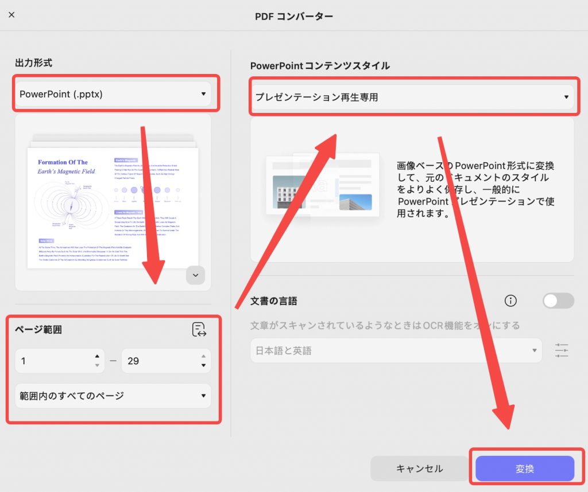Click the PowerPointコンテンツスタイル heading
This screenshot has width=588, height=492.
(320, 66)
